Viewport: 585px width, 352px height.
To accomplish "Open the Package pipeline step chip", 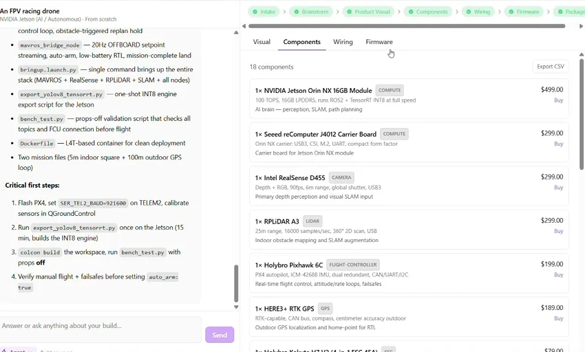I will point(570,12).
